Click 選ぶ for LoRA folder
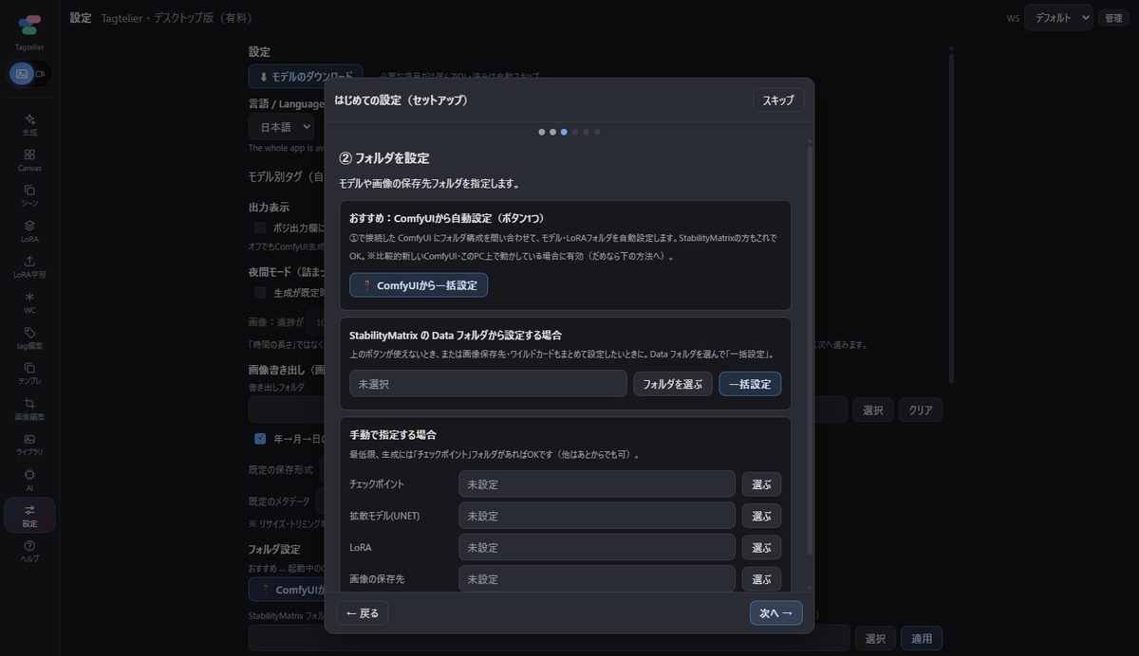The image size is (1139, 656). (761, 547)
